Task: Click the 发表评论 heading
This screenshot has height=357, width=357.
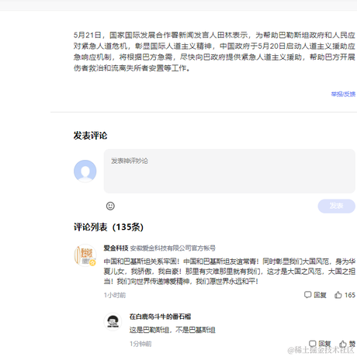Action: [x=90, y=135]
